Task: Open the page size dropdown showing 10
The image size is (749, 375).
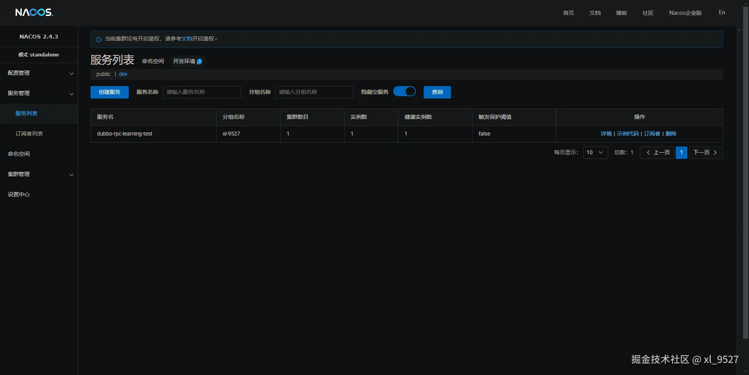Action: tap(595, 153)
